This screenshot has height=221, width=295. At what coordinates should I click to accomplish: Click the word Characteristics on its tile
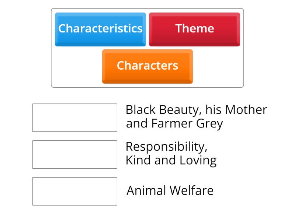point(100,29)
